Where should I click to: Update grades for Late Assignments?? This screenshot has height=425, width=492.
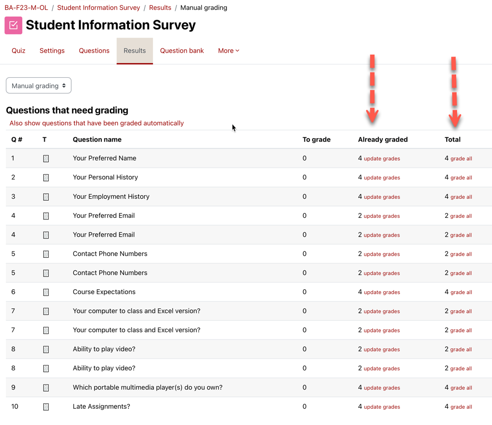tap(382, 407)
